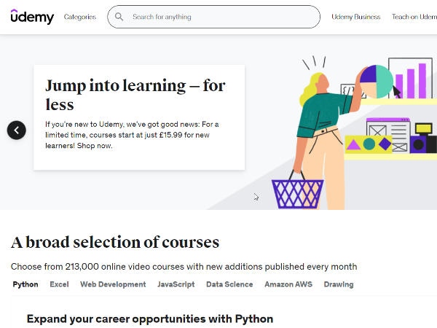Click the Udemy logo

(32, 17)
